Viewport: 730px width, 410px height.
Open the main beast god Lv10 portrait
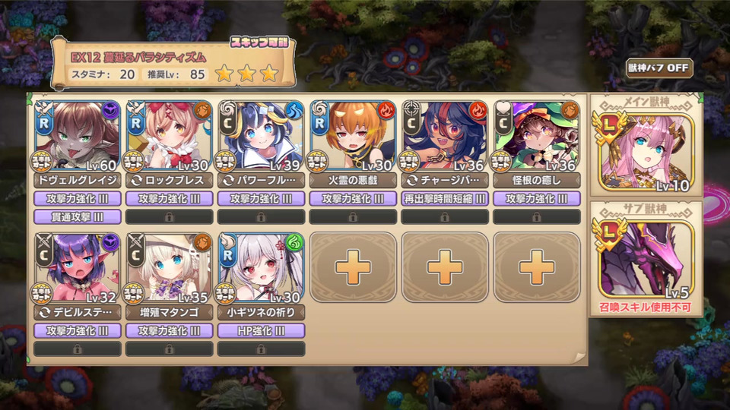(x=646, y=152)
